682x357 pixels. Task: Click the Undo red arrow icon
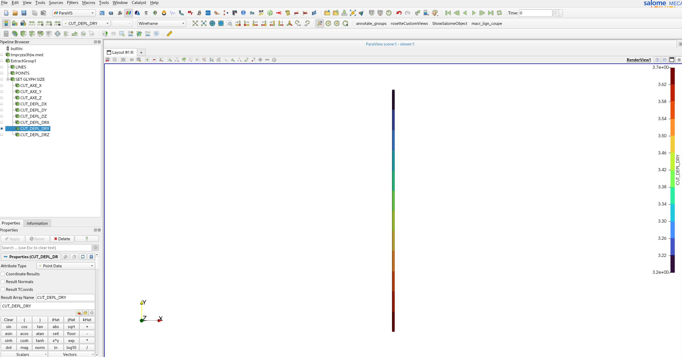[x=399, y=13]
